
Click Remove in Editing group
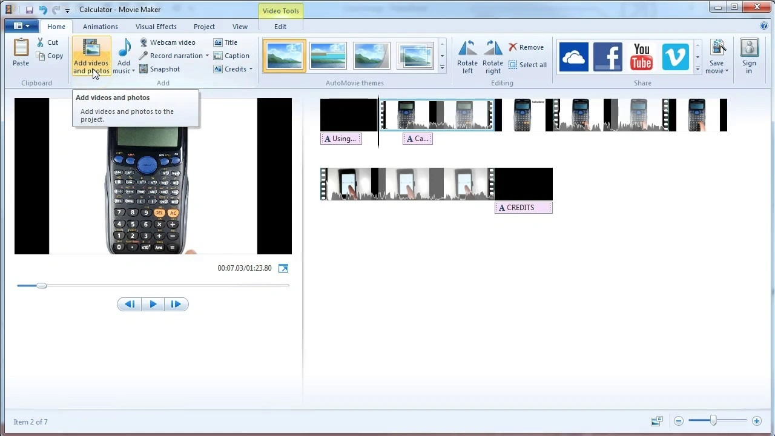coord(526,47)
